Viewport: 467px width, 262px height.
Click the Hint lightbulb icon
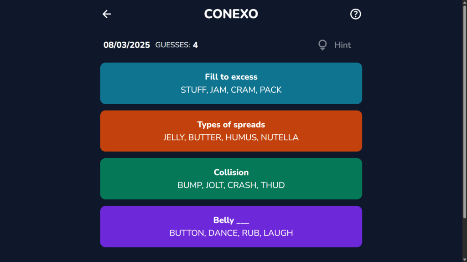(322, 45)
